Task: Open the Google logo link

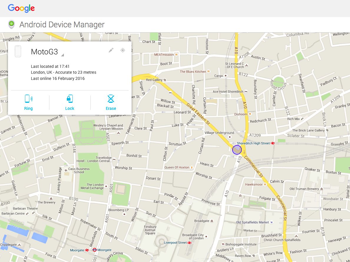Action: [x=21, y=9]
